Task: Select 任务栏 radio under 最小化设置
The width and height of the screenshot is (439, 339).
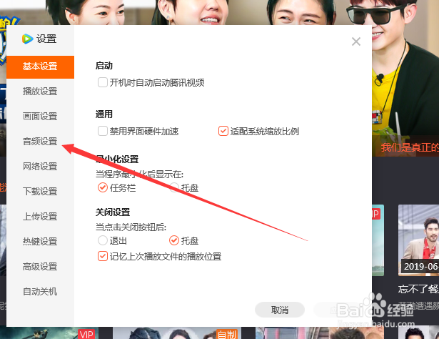Action: (103, 187)
